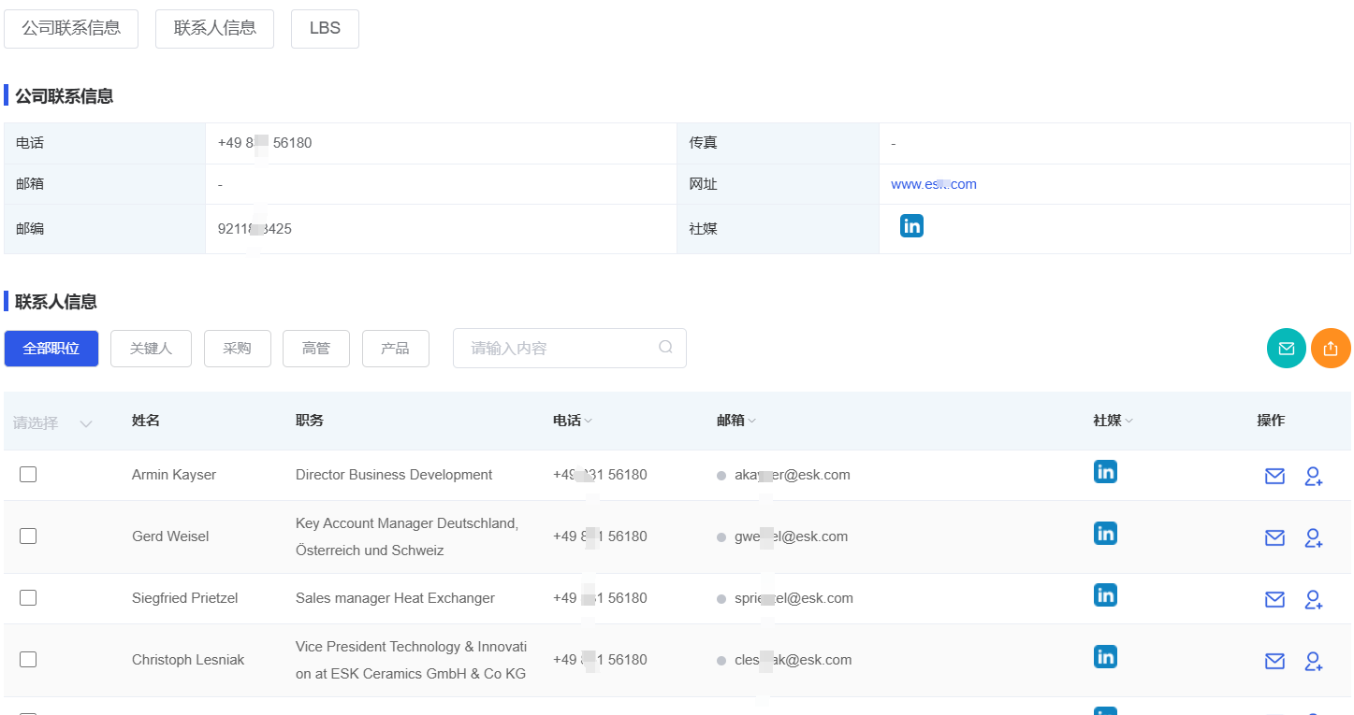Expand the 邮箱 column header dropdown
Screen dimensions: 1354x715
[751, 422]
